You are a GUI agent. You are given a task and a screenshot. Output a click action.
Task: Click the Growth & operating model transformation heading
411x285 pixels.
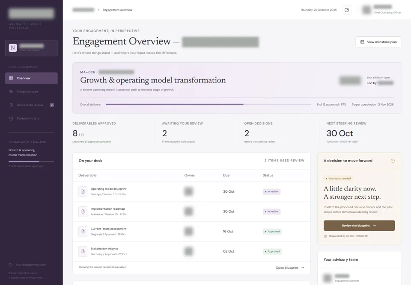click(153, 80)
